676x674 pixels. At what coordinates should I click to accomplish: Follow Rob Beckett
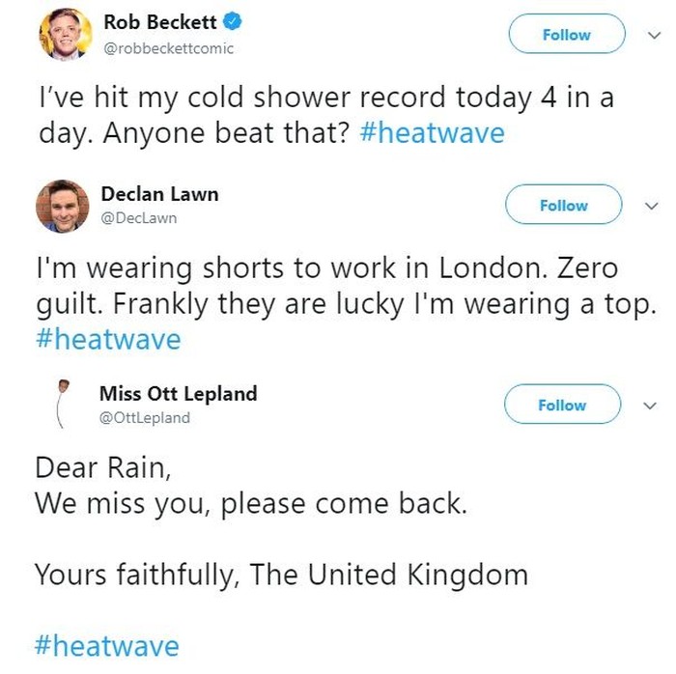[566, 35]
